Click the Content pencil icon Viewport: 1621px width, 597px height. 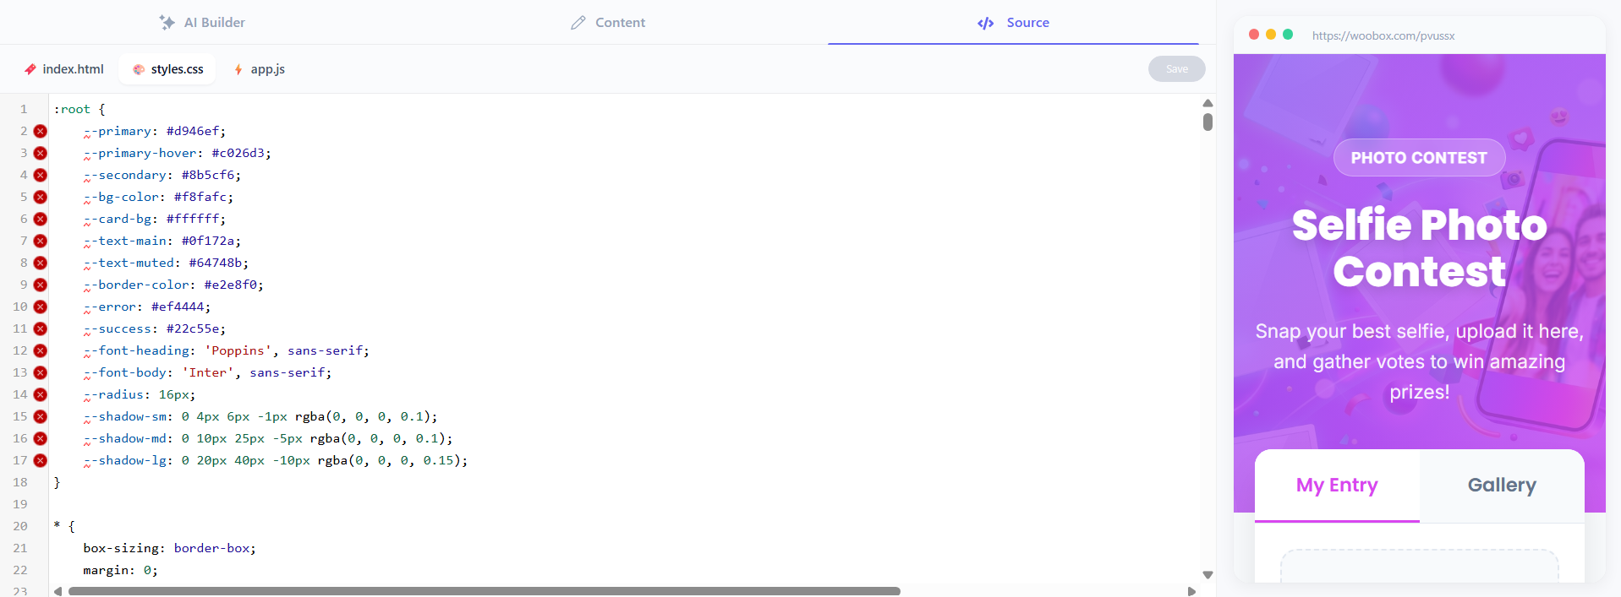point(578,23)
